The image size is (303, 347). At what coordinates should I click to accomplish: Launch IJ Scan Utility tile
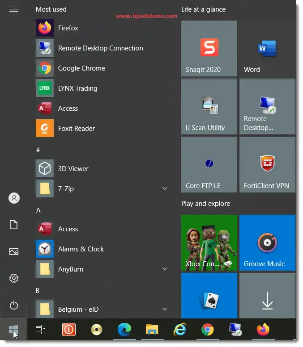pyautogui.click(x=209, y=106)
